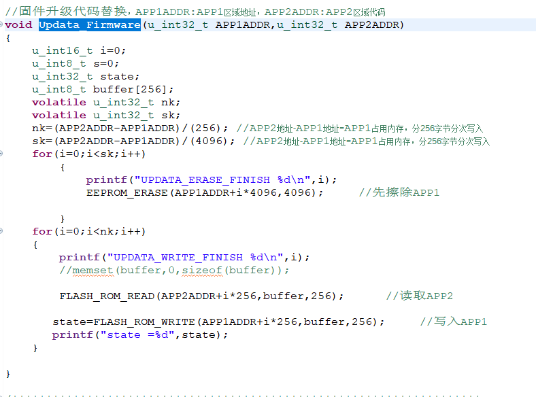Click the "UPDATA_WRITE_FINISH %d\n" string
Viewport: 536px width, 397px height.
tap(197, 258)
